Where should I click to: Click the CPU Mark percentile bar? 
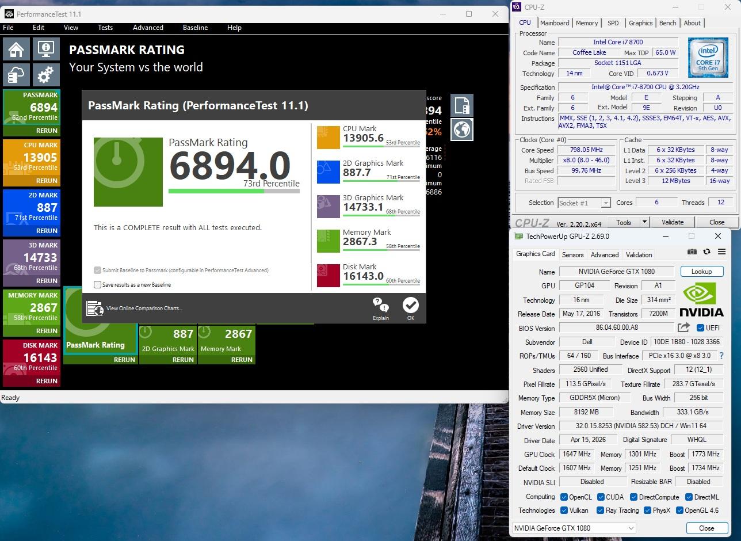point(381,146)
